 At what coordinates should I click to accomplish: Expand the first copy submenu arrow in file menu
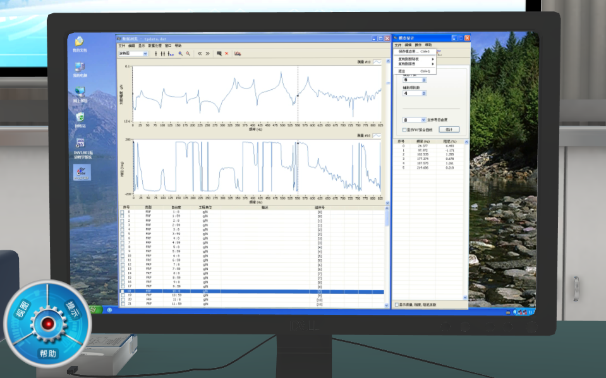point(433,58)
